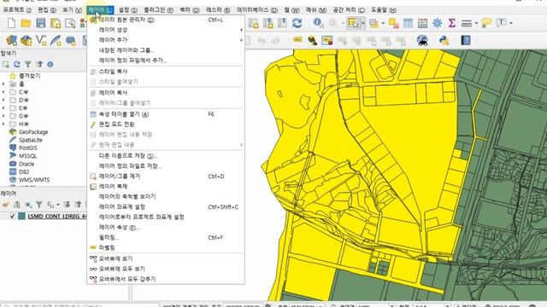This screenshot has width=547, height=307.
Task: Choose 오버뷰에 모두 보기 from menu
Action: click(x=166, y=269)
